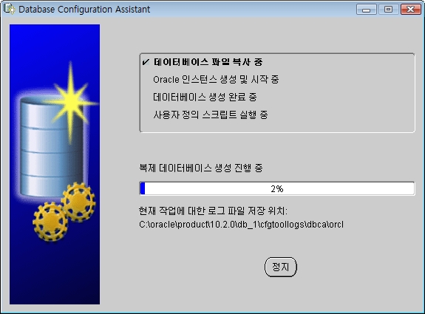Close the Database Configuration Assistant window
Viewport: 425px width, 314px height.
point(411,10)
